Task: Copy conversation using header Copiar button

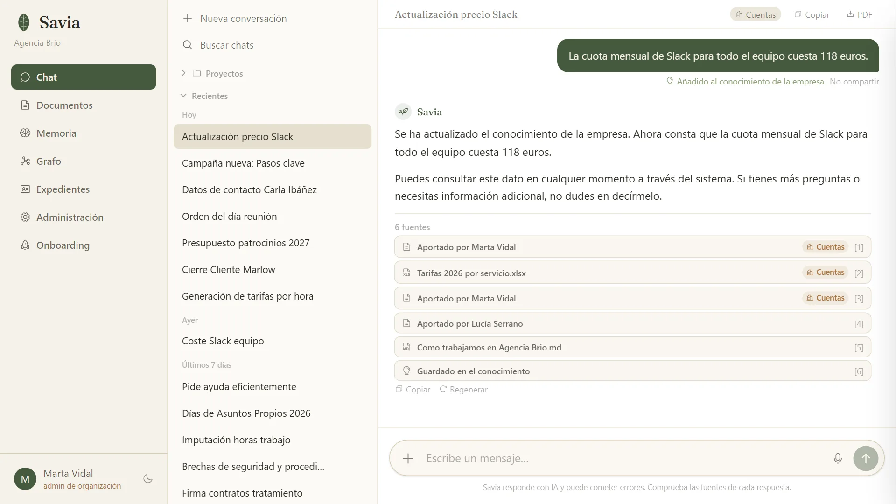Action: [x=812, y=14]
